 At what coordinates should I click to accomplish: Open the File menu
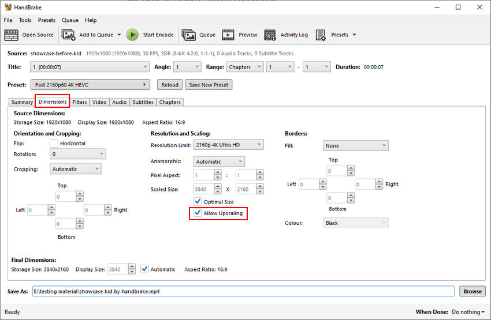tap(8, 20)
